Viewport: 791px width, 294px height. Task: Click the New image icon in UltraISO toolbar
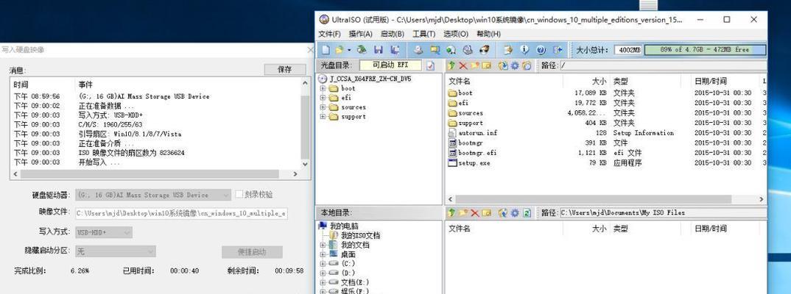tap(326, 49)
